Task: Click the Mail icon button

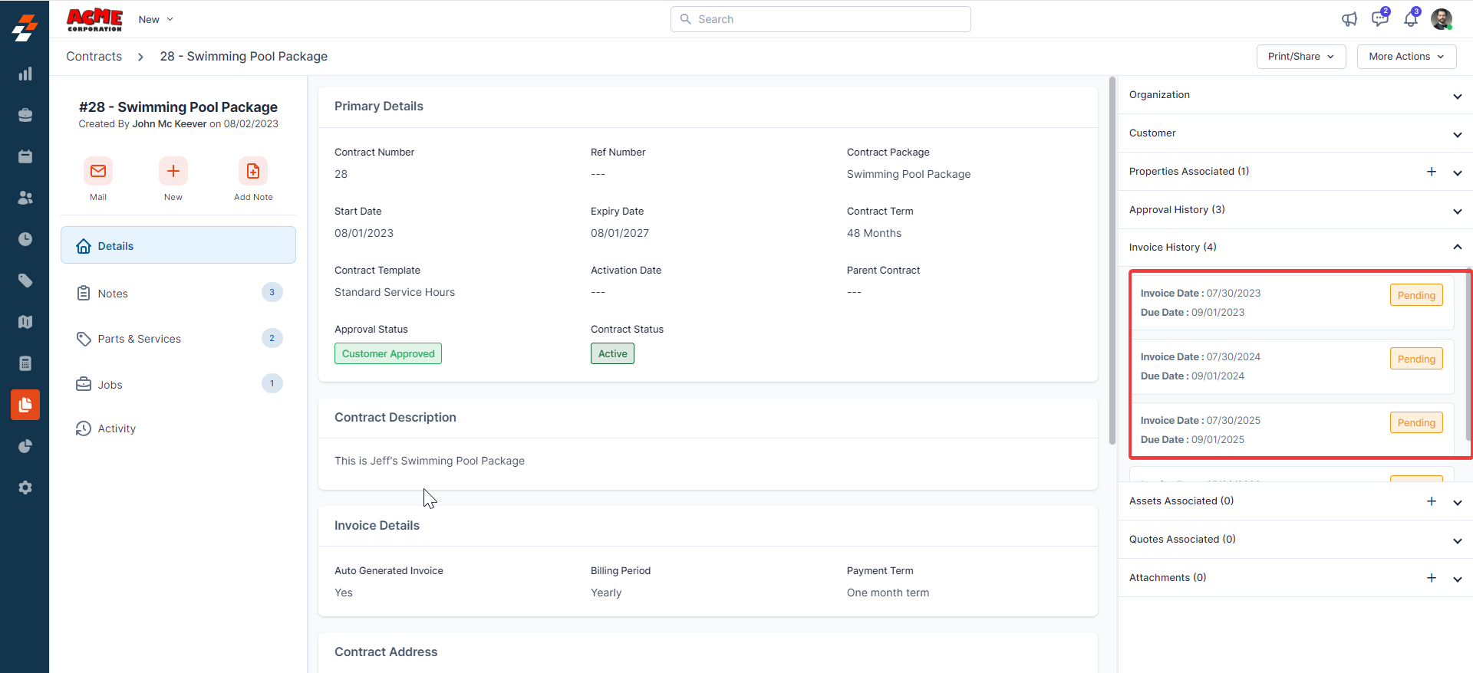Action: click(x=98, y=171)
